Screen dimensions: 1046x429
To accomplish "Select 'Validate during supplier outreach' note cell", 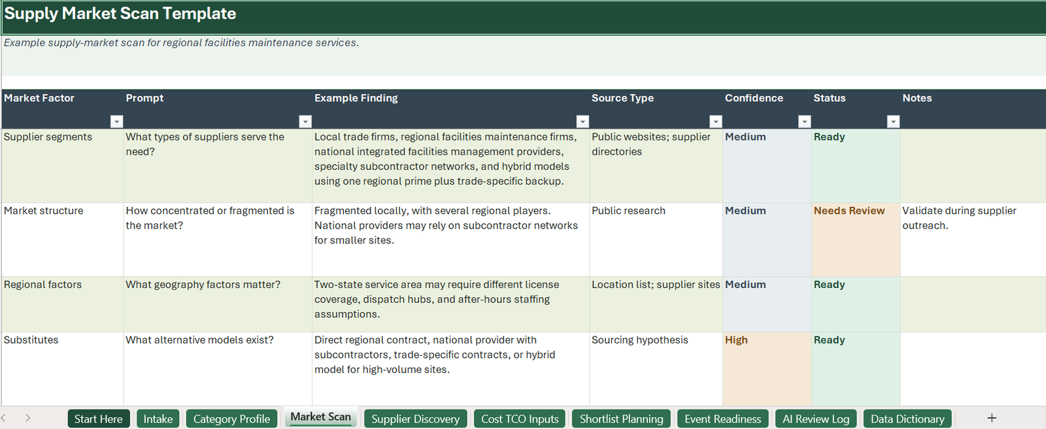I will [x=973, y=240].
